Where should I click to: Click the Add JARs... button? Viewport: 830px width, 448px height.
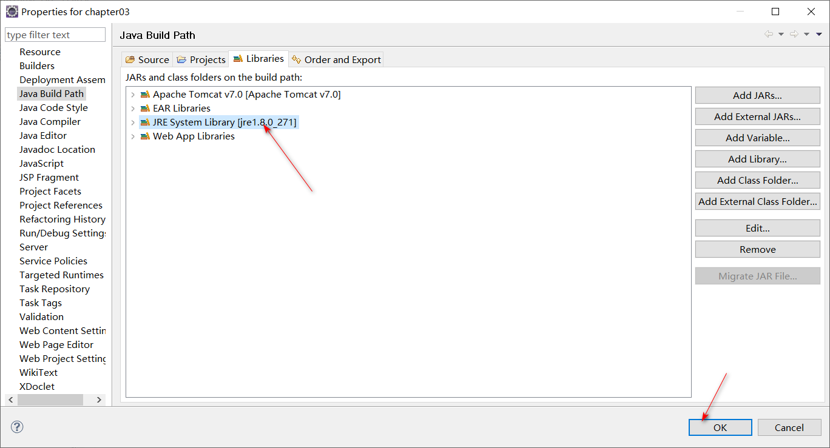(x=757, y=95)
